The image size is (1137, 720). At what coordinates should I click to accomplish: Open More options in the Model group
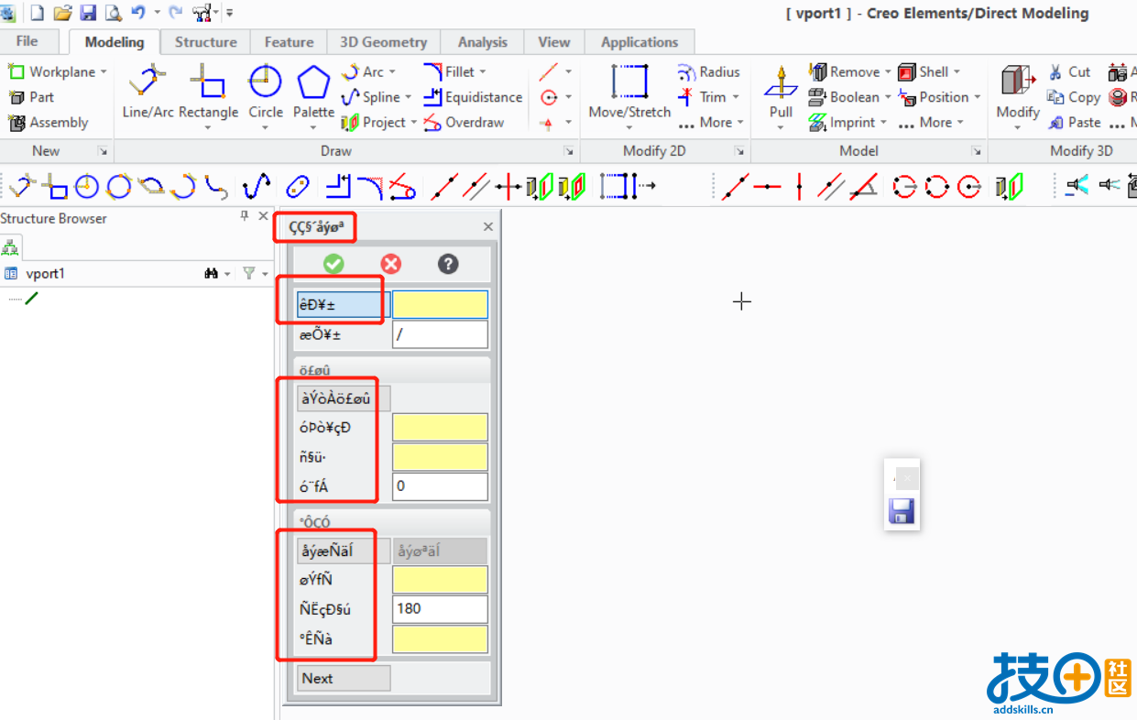pos(931,122)
